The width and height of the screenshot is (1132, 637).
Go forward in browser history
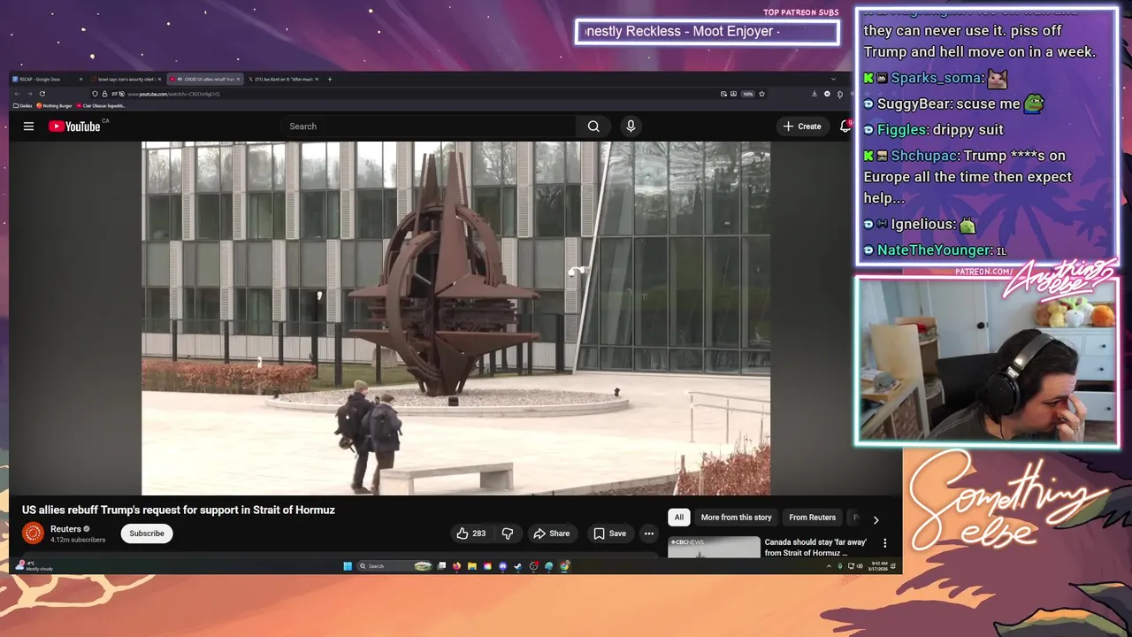point(29,94)
